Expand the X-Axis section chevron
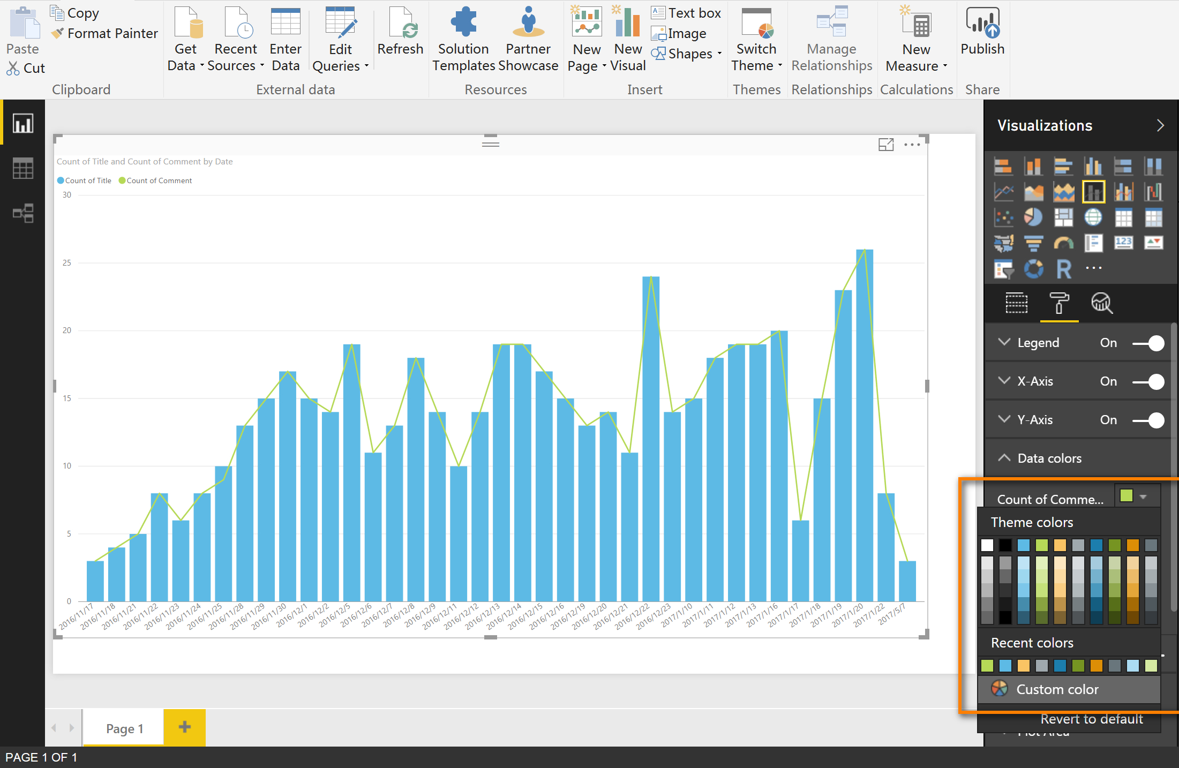The width and height of the screenshot is (1179, 768). [x=1004, y=381]
